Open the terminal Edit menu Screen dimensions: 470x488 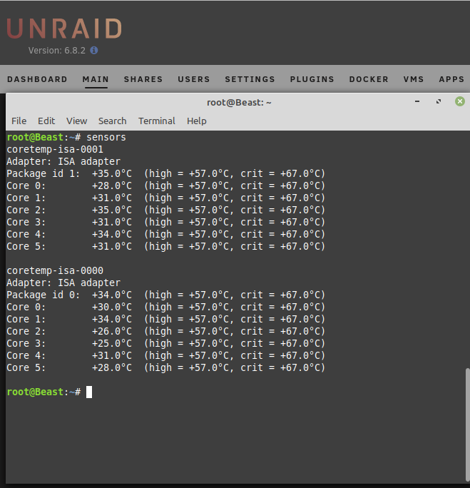point(46,121)
